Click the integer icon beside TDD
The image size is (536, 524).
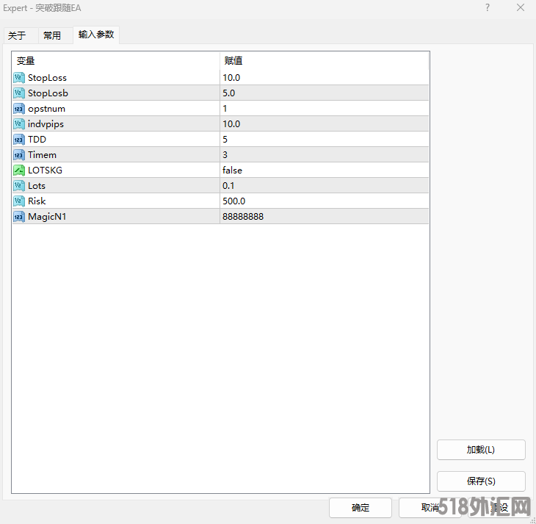coord(19,140)
